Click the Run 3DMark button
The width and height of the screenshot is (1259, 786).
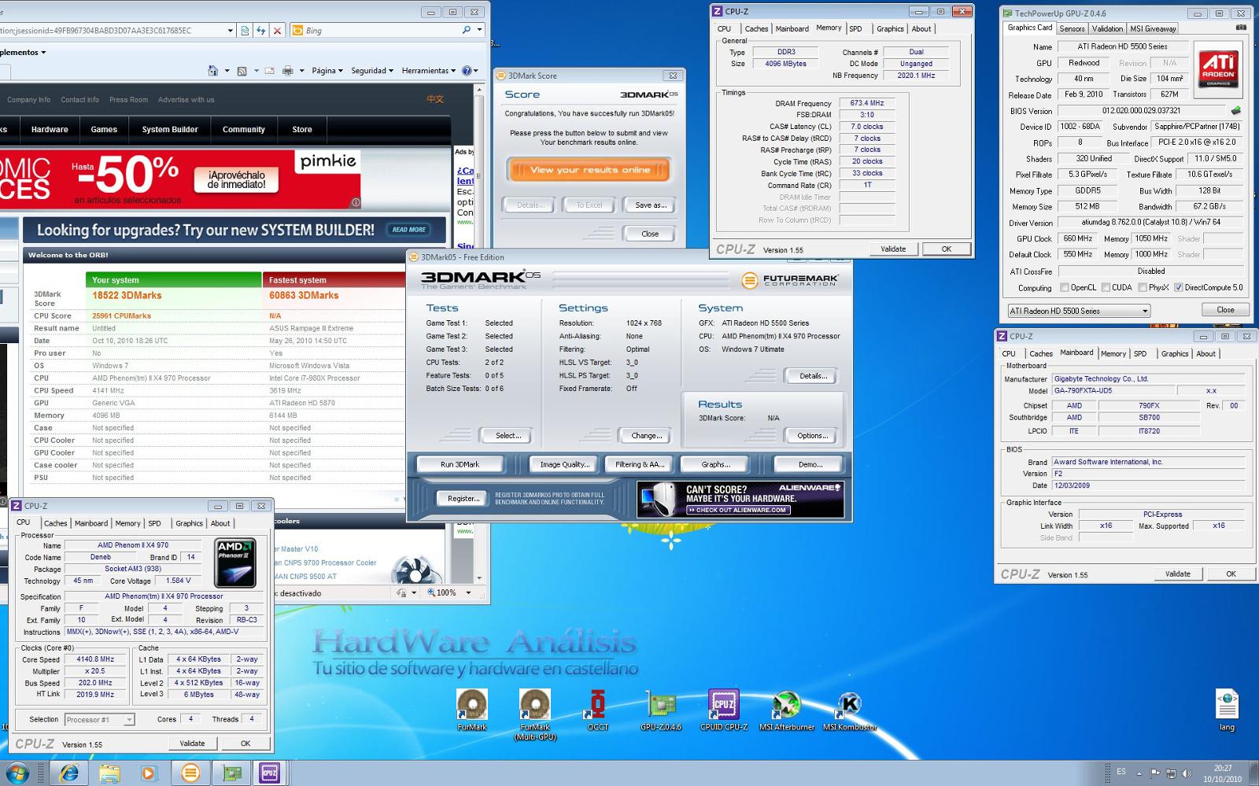(x=460, y=464)
